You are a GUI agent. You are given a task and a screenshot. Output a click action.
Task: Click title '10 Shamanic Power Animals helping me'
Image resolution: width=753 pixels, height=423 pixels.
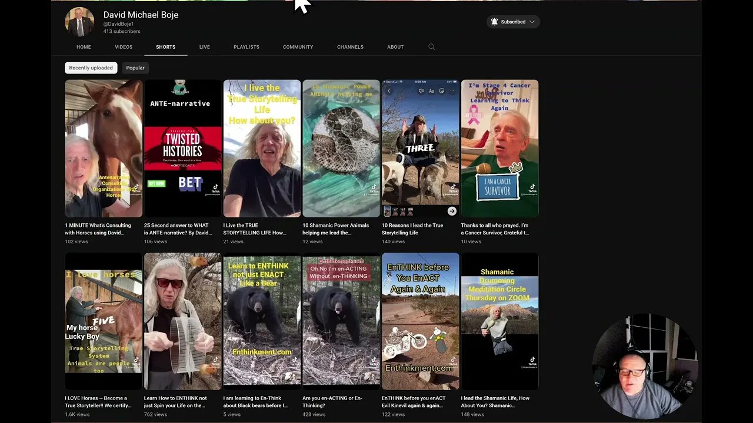336,229
